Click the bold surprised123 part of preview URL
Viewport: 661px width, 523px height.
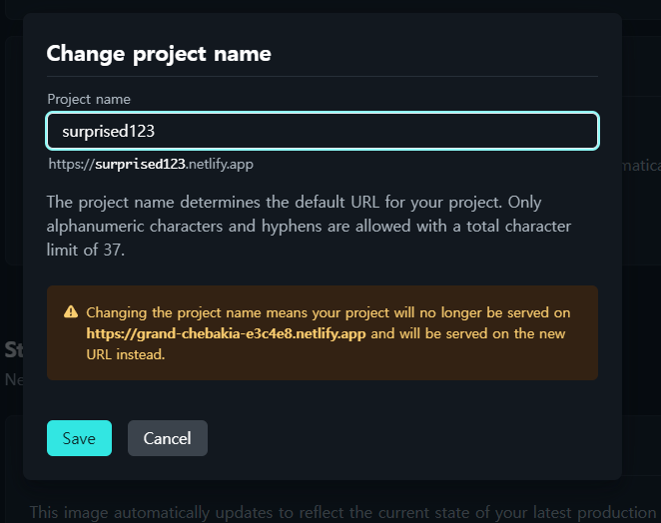140,164
